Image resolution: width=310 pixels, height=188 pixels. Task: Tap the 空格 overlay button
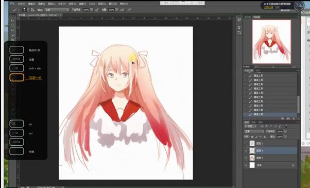tap(16, 151)
